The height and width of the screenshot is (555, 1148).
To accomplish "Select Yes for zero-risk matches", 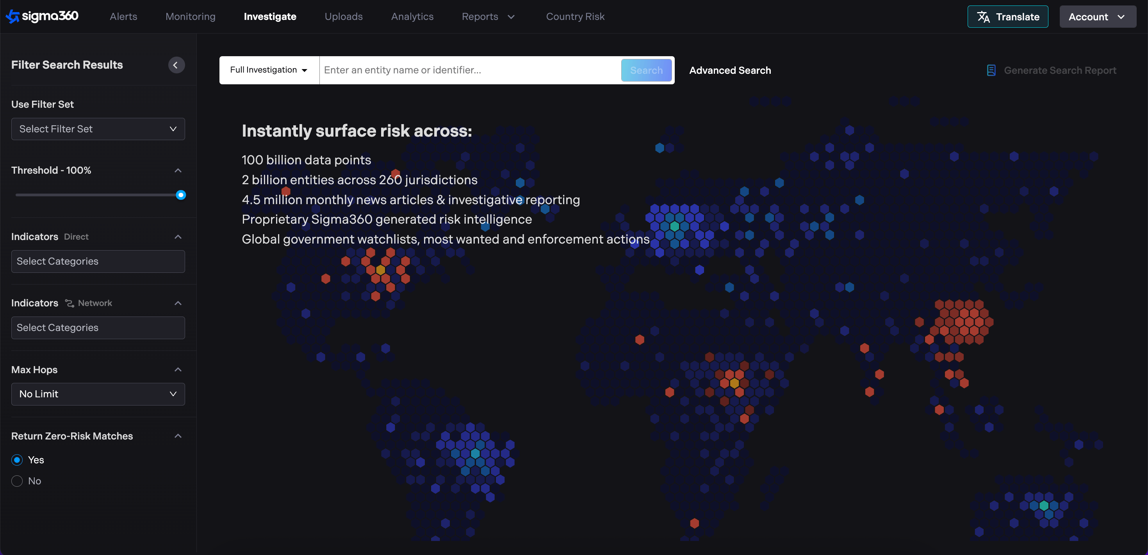I will pos(17,460).
